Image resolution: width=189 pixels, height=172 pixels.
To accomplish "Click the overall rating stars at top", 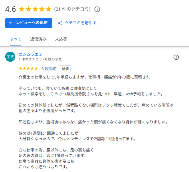I will click(35, 9).
